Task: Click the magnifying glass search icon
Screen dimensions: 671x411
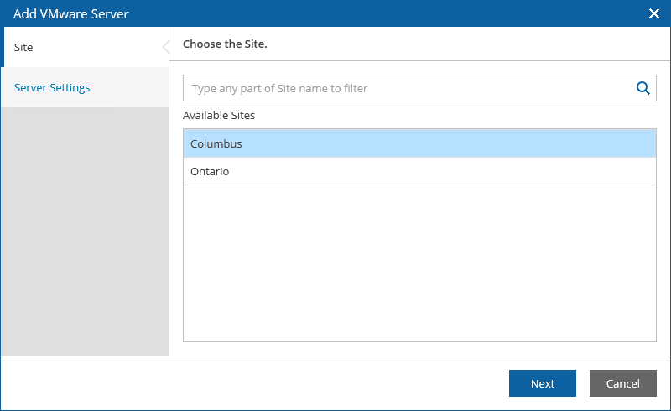Action: click(642, 88)
